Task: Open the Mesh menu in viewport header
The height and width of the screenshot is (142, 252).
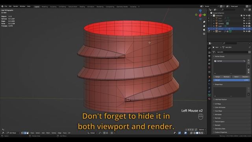Action: 48,133
